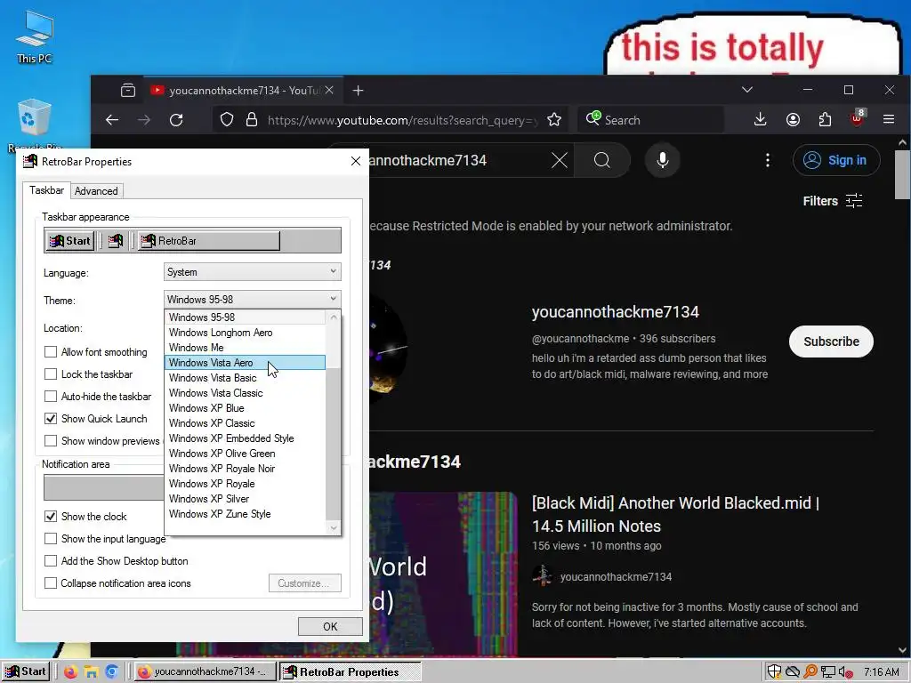911x683 pixels.
Task: Click theme list scroll down arrow
Action: 334,528
